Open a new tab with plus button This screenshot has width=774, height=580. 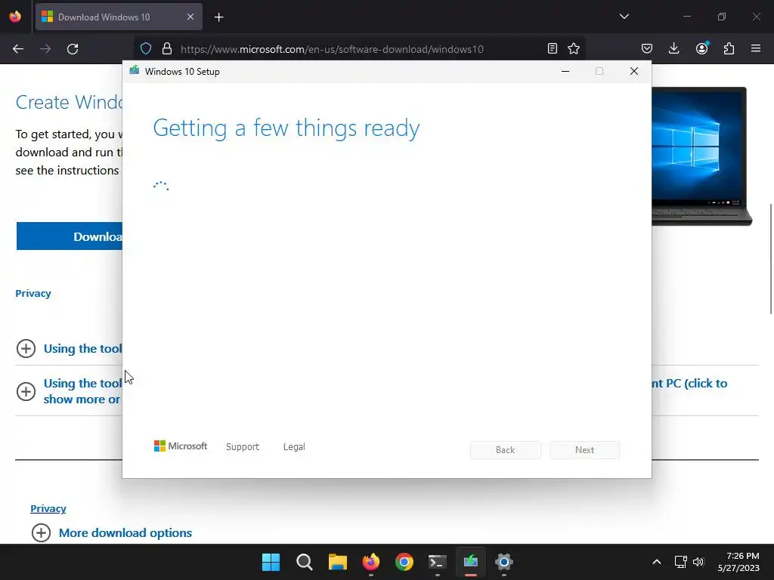coord(218,17)
